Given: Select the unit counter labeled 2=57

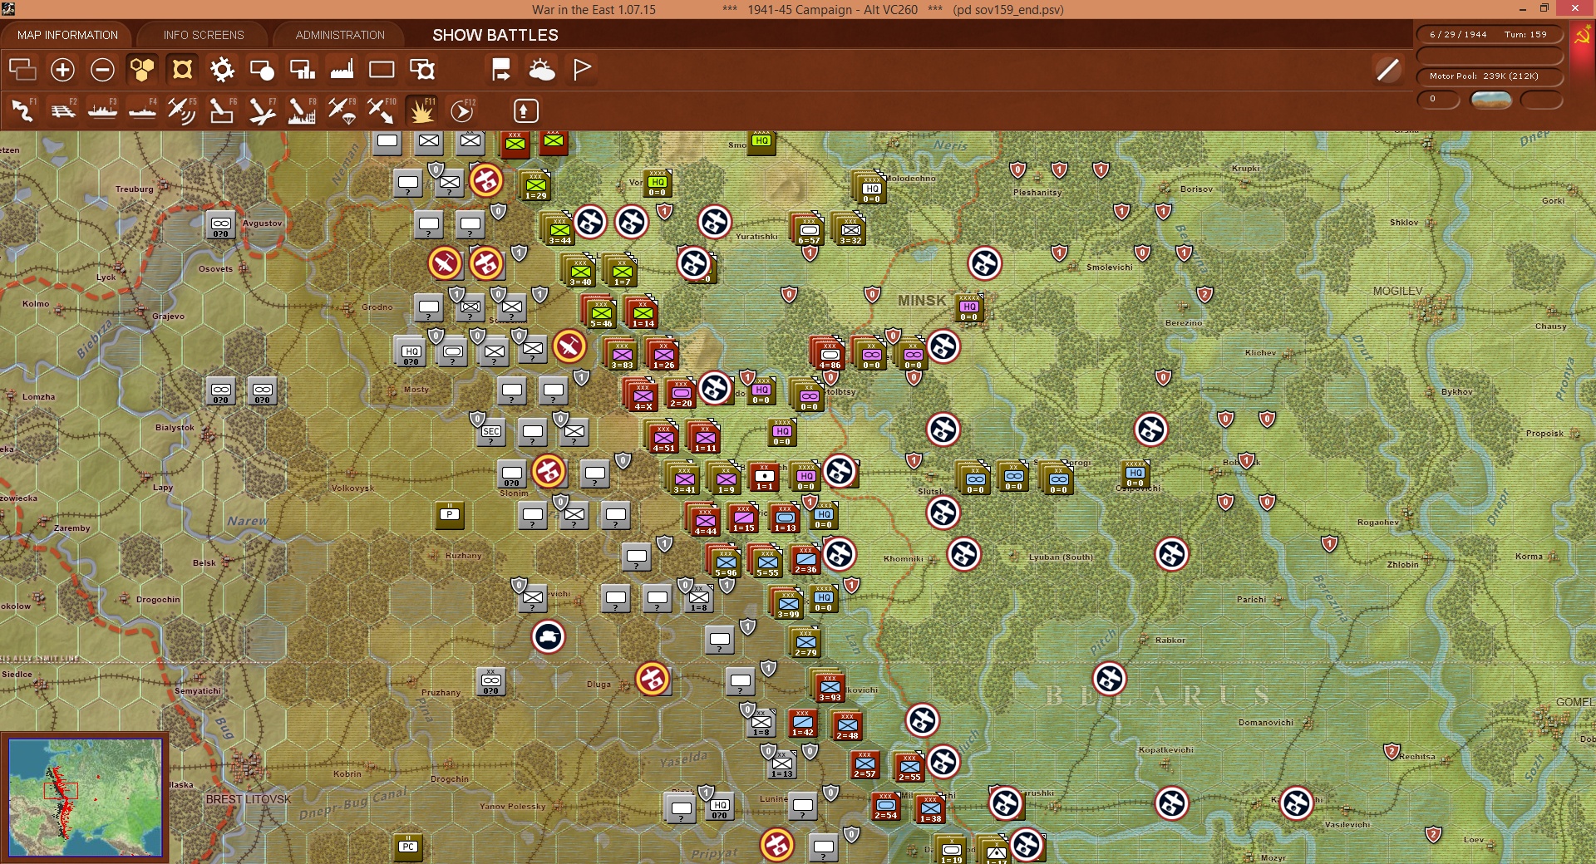Looking at the screenshot, I should [864, 763].
